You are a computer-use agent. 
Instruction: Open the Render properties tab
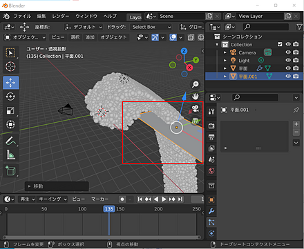click(x=211, y=126)
